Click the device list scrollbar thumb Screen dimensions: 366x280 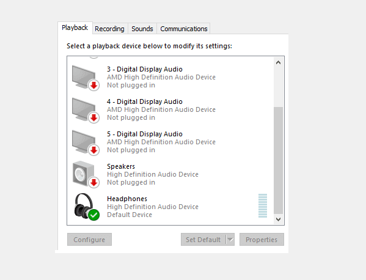point(278,160)
